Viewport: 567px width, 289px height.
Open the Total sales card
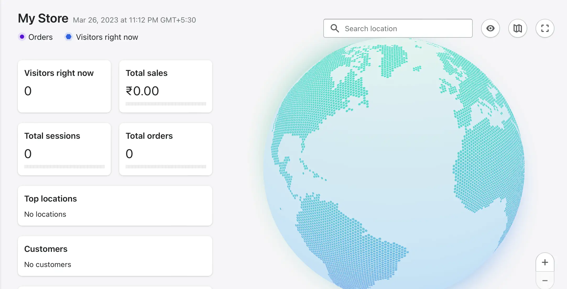166,86
